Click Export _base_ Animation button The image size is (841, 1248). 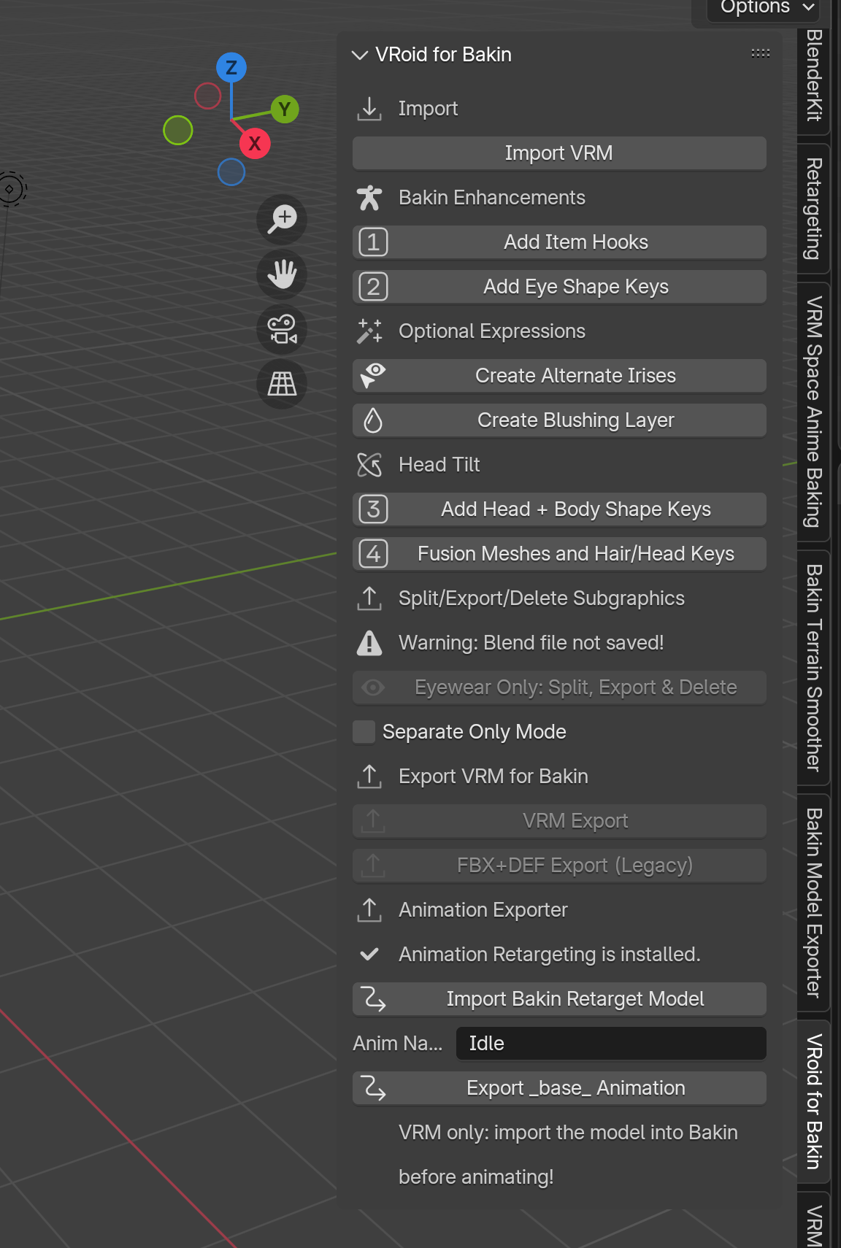pos(559,1088)
